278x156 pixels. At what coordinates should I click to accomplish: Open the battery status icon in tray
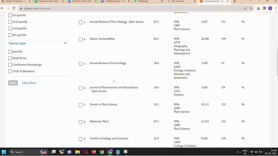(261, 152)
